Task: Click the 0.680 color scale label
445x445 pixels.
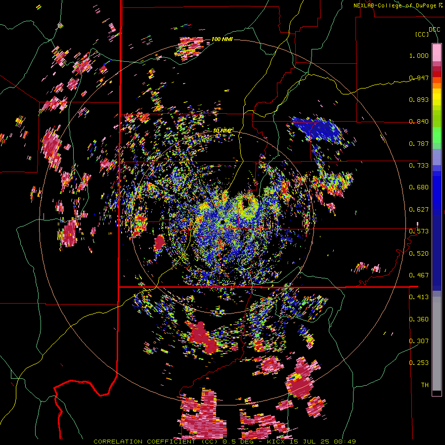Action: click(x=419, y=187)
